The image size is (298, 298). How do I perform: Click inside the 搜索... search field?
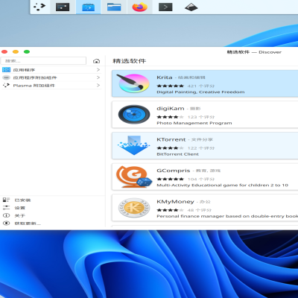43,61
